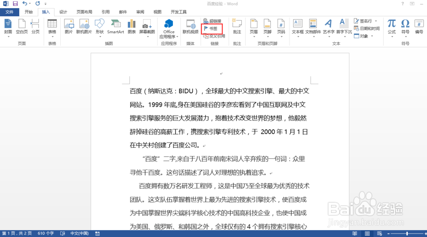
Task: Open the Table (表格) insert menu
Action: pyautogui.click(x=52, y=27)
